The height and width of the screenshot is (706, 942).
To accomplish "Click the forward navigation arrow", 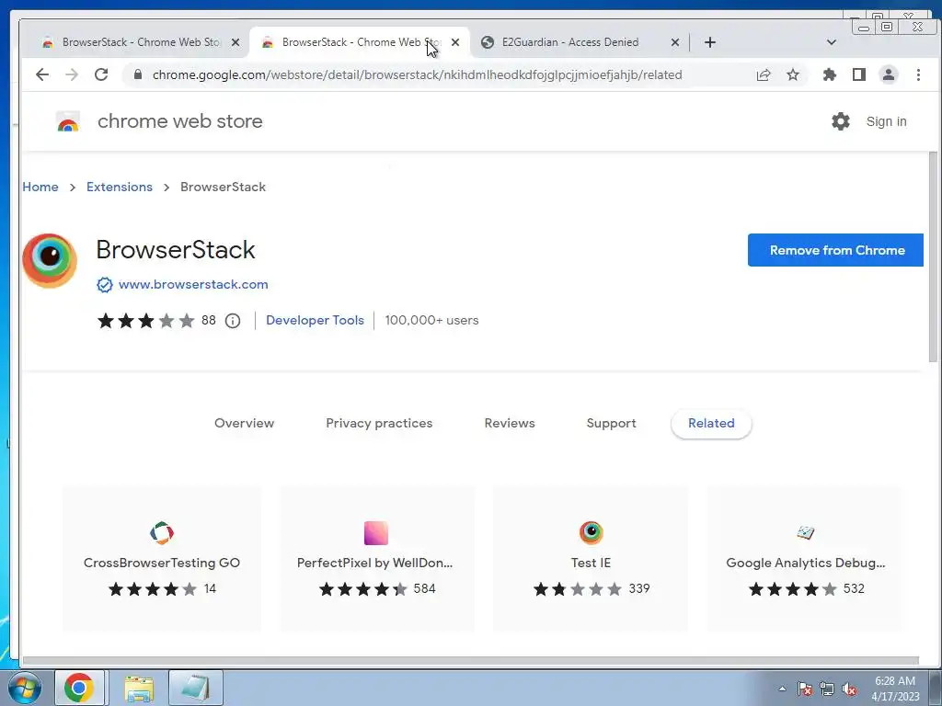I will pos(72,74).
